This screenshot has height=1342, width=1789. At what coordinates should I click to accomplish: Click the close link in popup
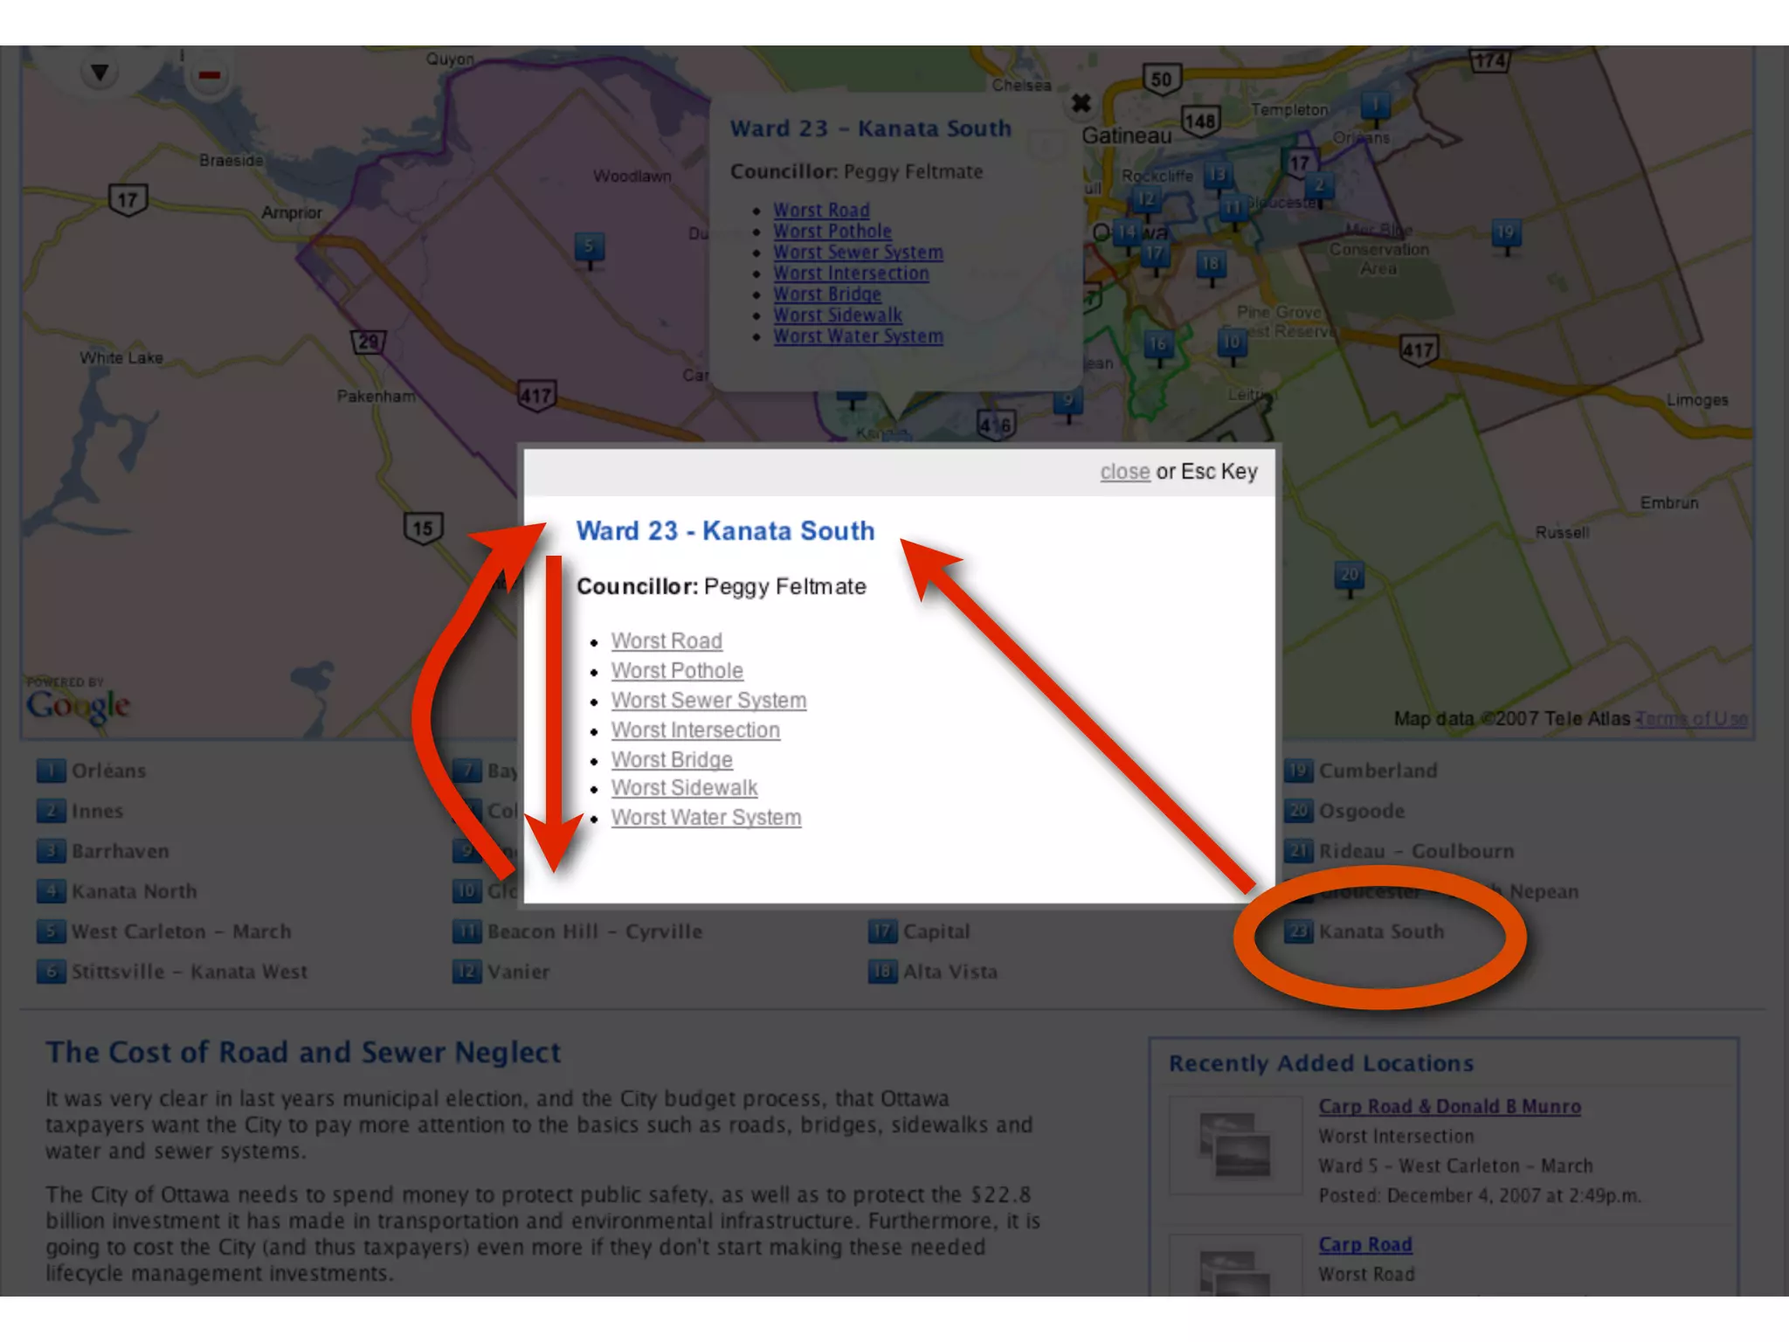[1124, 472]
